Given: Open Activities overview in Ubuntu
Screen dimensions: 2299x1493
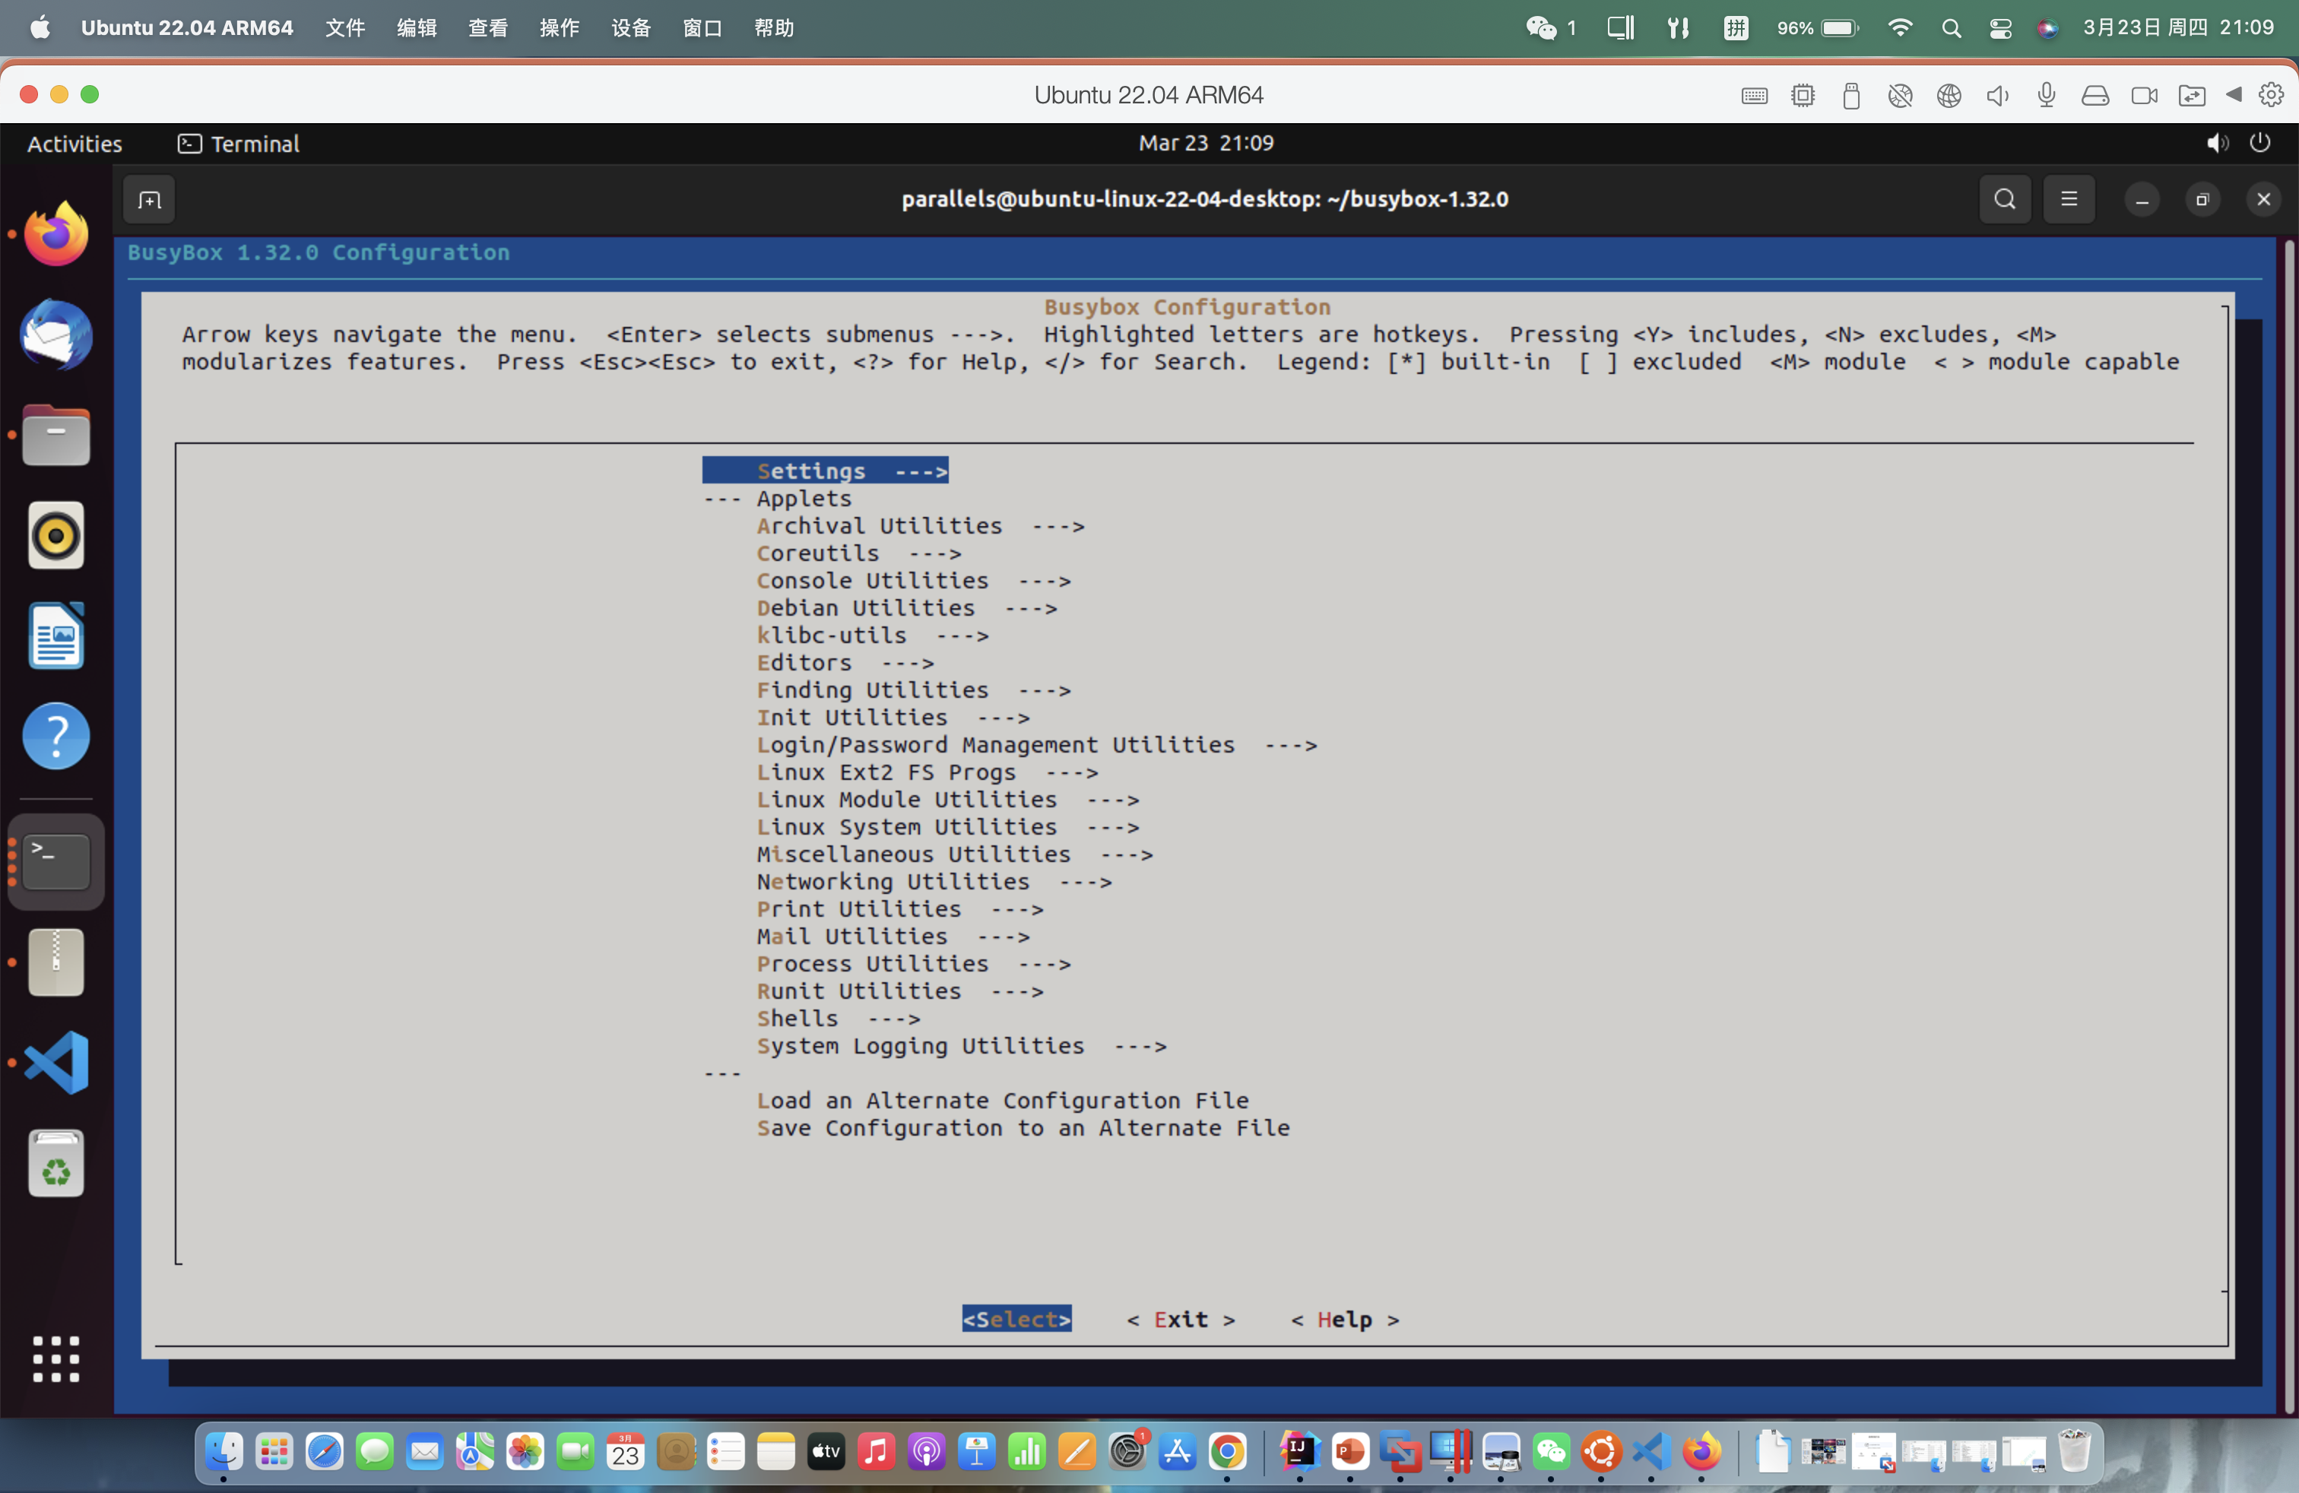Looking at the screenshot, I should (75, 144).
